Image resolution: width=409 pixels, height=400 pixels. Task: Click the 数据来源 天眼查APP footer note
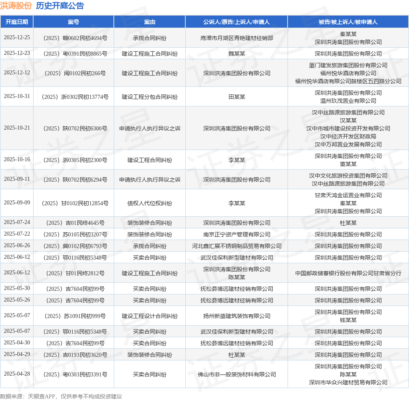point(61,396)
